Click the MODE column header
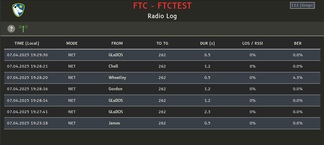 click(72, 43)
